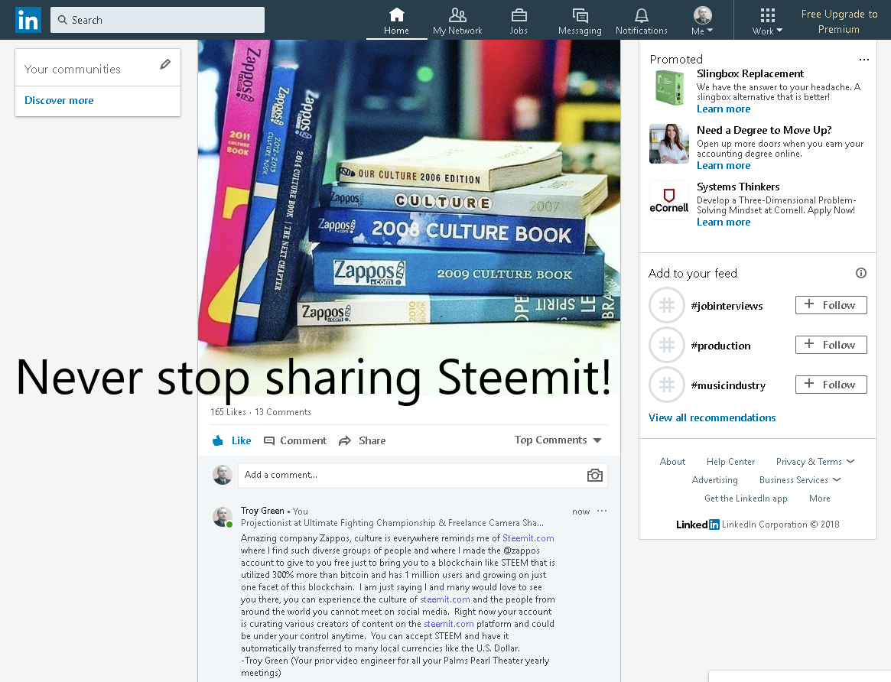Click Discover more link

pyautogui.click(x=59, y=100)
